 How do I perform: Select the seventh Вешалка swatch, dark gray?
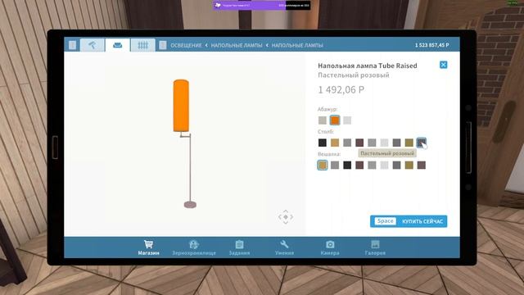click(x=396, y=166)
